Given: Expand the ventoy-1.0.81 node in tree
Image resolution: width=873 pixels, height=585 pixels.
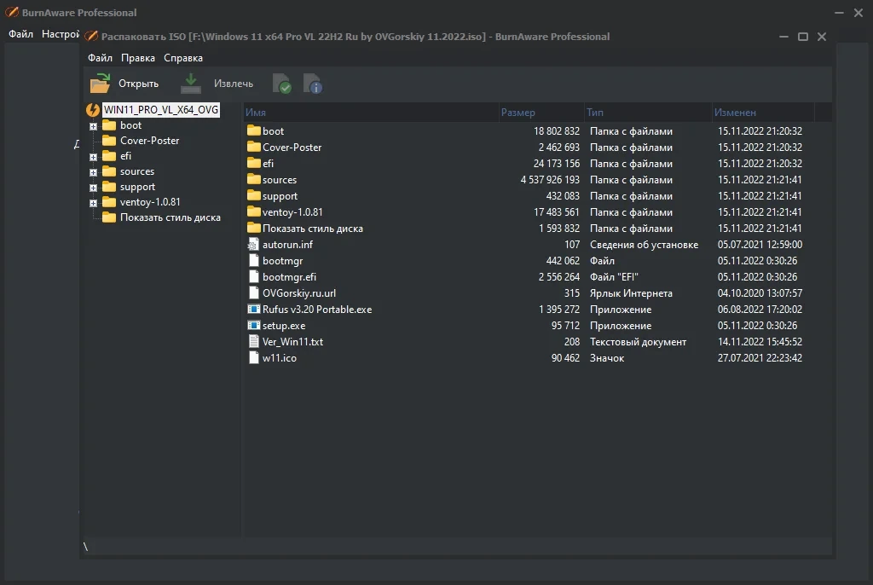Looking at the screenshot, I should pyautogui.click(x=94, y=203).
